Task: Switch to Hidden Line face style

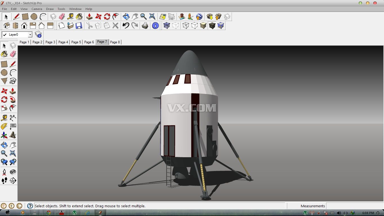Action: click(x=195, y=26)
